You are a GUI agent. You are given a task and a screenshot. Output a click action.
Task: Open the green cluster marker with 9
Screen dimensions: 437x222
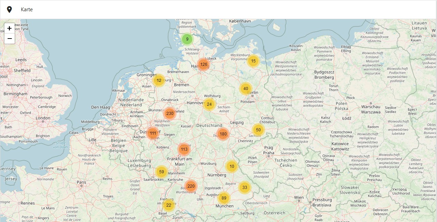tap(187, 39)
